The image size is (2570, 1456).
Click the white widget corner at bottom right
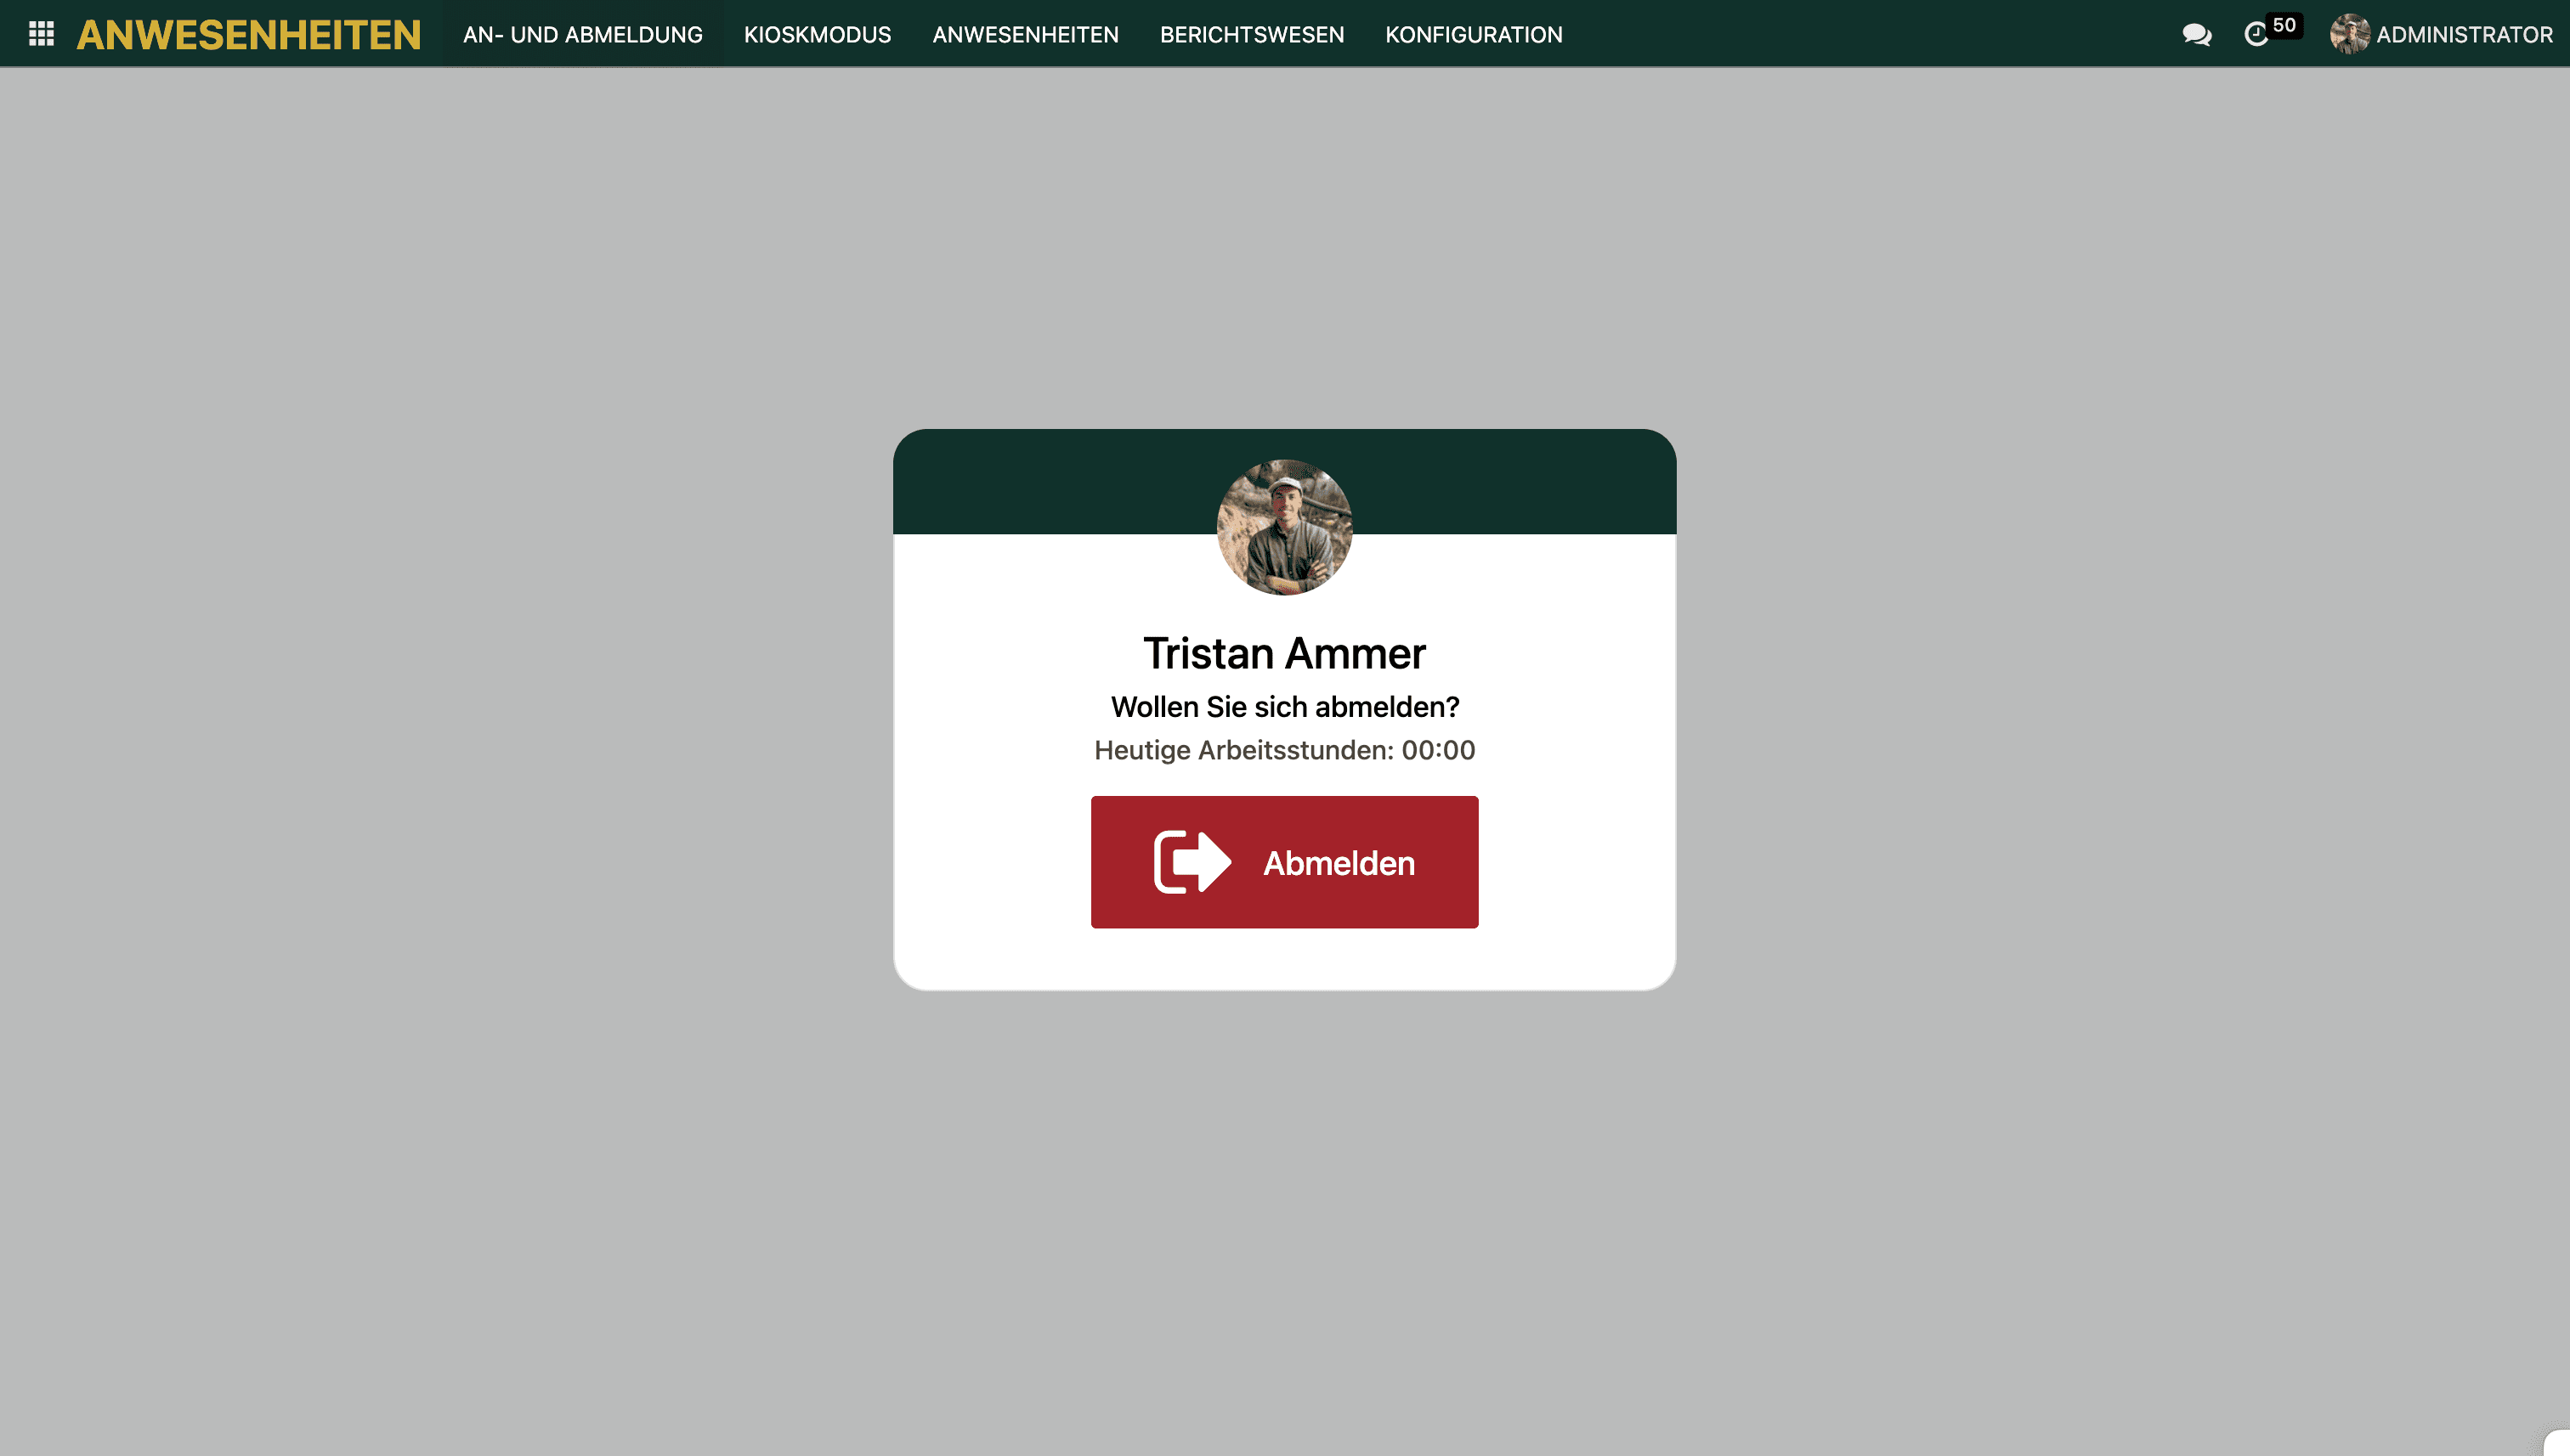coord(2559,1444)
